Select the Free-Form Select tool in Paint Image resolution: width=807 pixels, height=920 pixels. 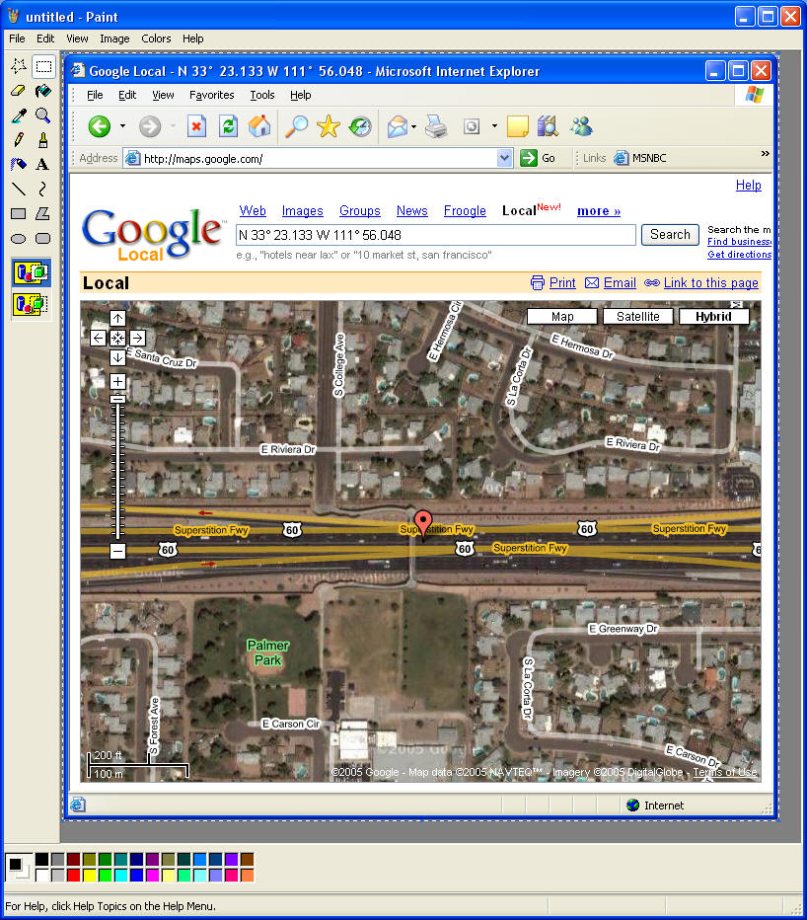[19, 66]
